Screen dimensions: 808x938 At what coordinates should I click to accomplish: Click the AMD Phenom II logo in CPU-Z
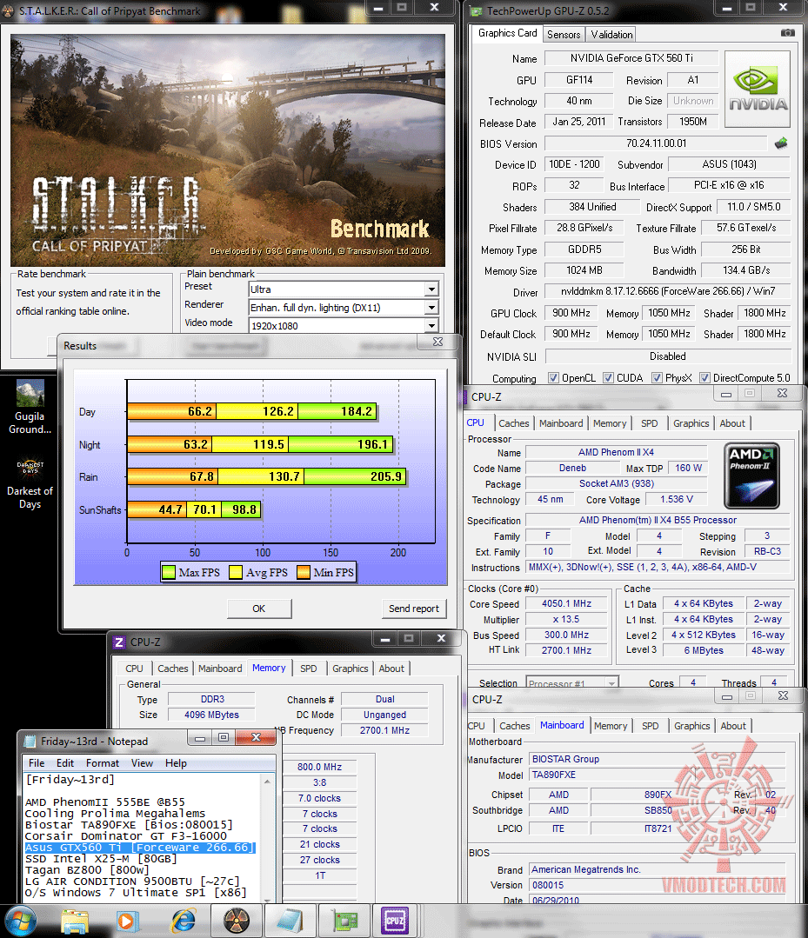click(751, 476)
